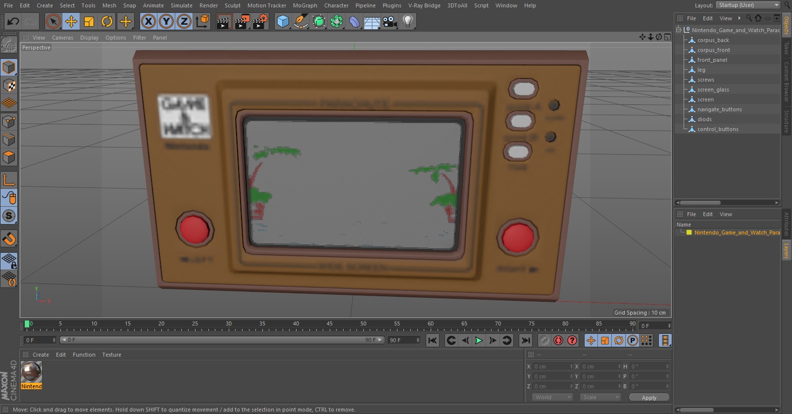Click the yellow layer color swatch
The width and height of the screenshot is (792, 414).
[689, 232]
